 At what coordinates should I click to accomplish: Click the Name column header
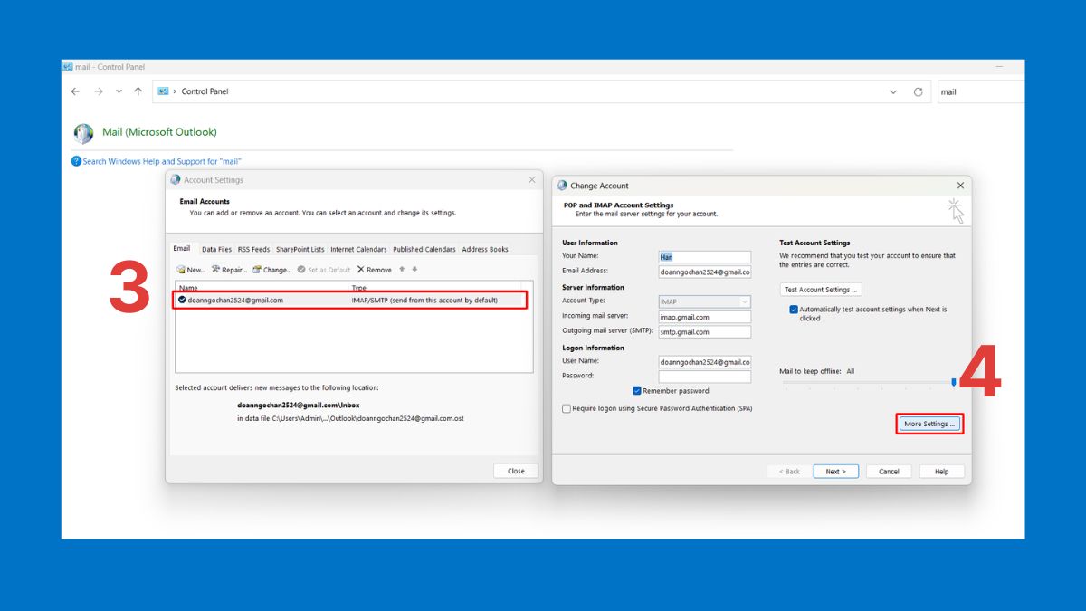(188, 288)
